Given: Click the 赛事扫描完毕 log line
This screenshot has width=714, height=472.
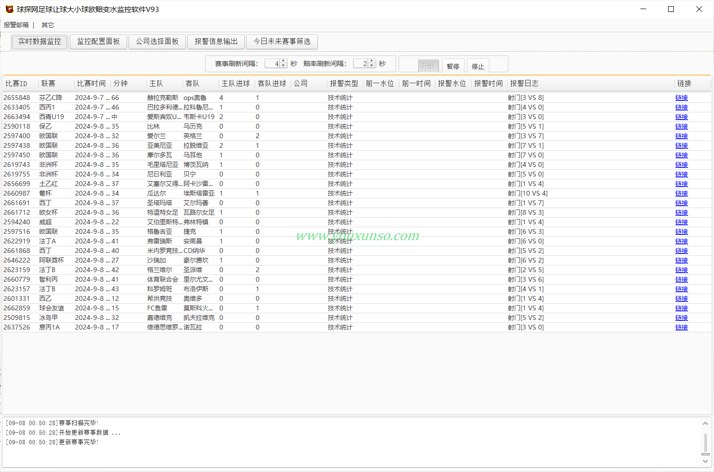Looking at the screenshot, I should 52,423.
